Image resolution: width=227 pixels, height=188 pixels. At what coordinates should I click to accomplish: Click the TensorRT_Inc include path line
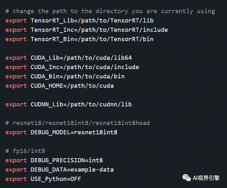(87, 30)
